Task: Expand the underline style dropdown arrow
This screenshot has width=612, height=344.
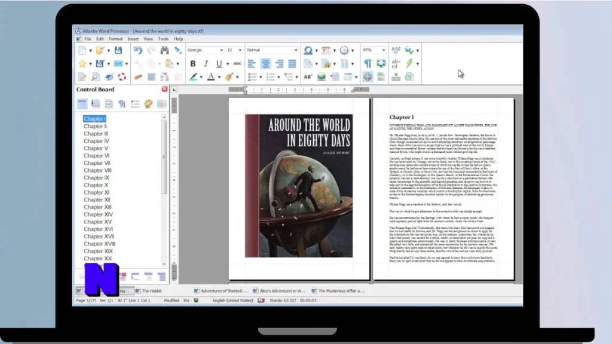Action: pos(228,64)
